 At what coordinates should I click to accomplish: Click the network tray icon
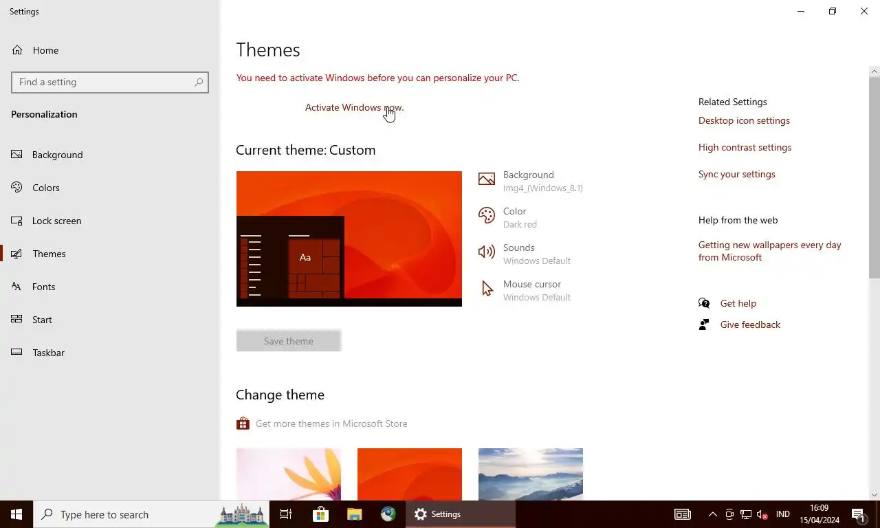click(x=745, y=514)
